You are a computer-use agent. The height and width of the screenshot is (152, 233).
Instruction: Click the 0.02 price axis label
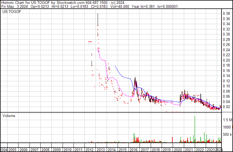coord(226,107)
